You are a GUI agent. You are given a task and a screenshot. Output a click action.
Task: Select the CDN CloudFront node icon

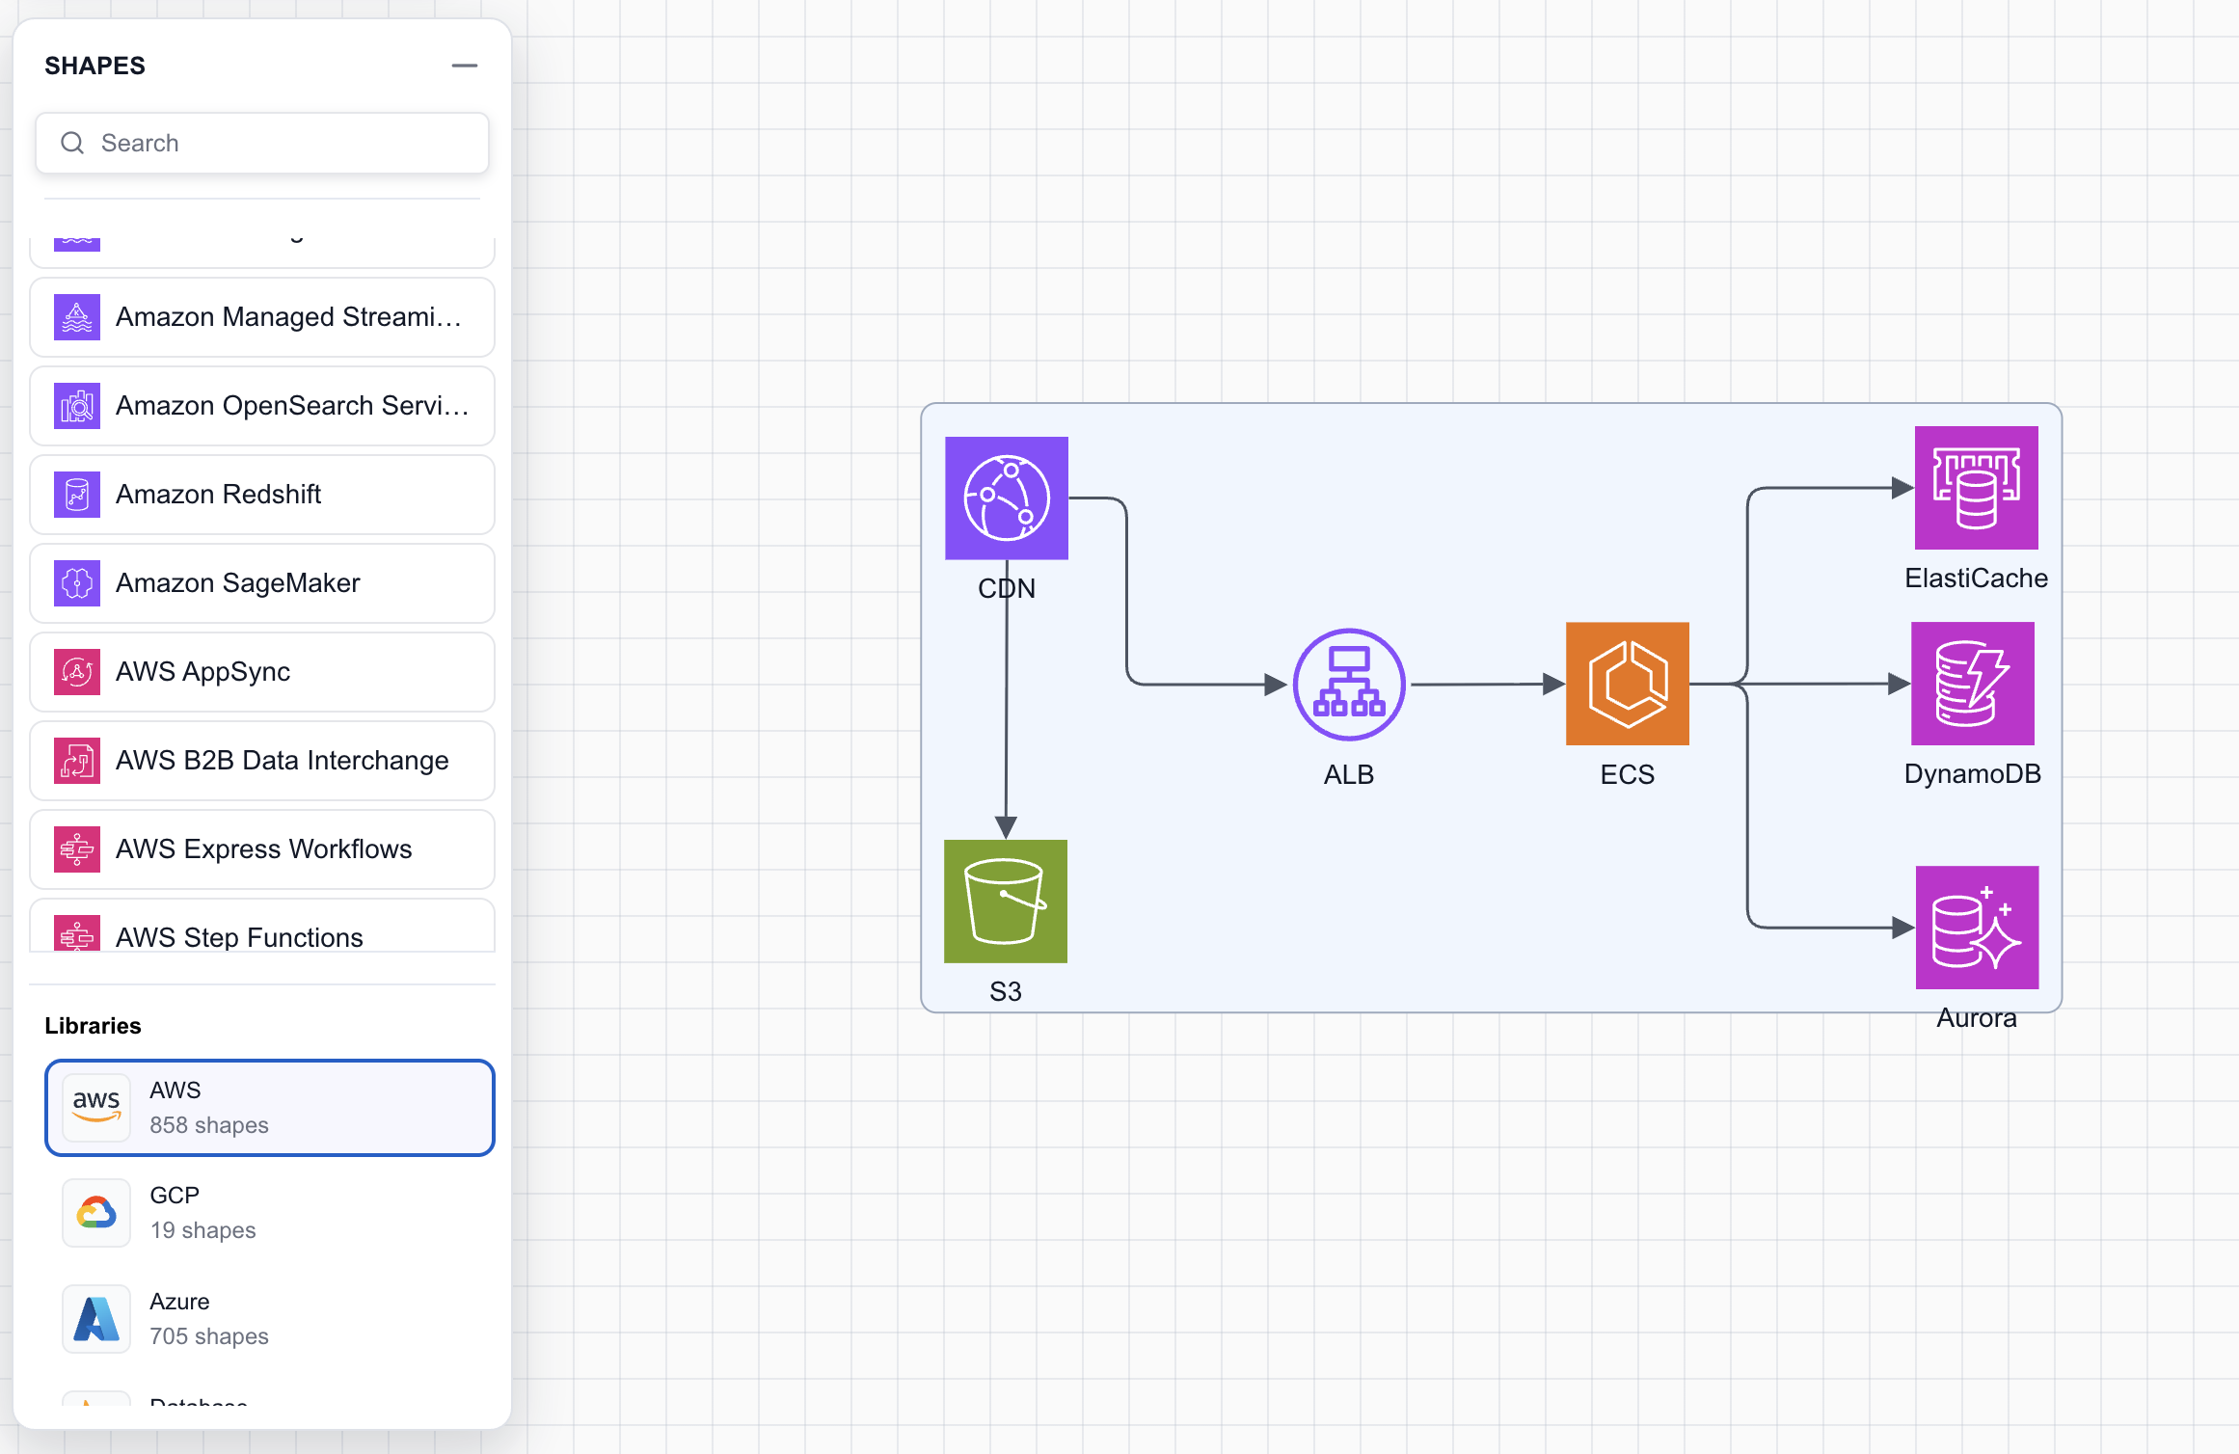1006,498
